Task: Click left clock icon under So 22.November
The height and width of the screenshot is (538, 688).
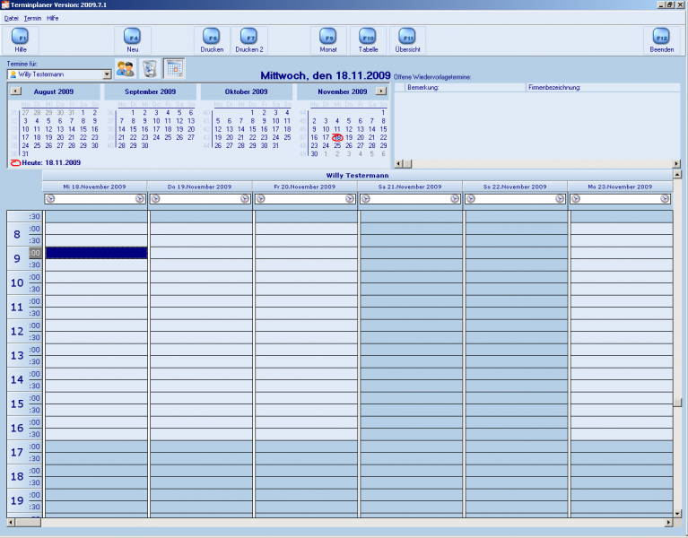Action: pos(471,199)
